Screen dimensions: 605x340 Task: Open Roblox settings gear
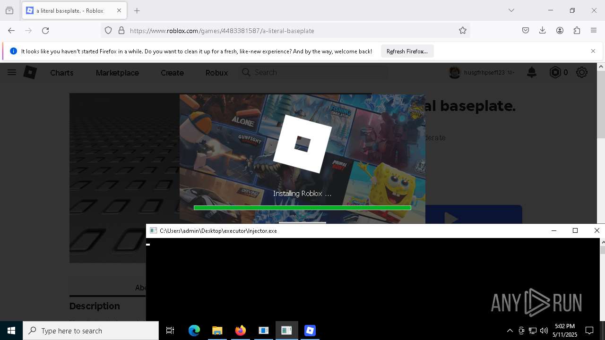582,72
